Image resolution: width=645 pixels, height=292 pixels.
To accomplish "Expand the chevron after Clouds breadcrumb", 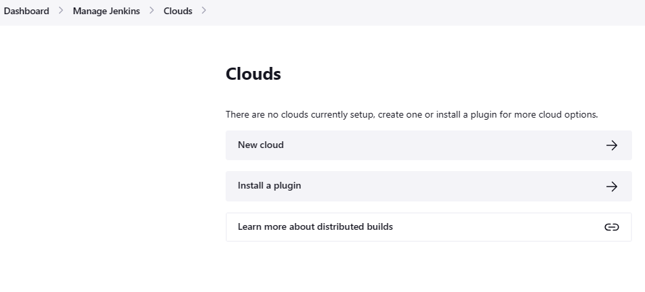I will (204, 11).
